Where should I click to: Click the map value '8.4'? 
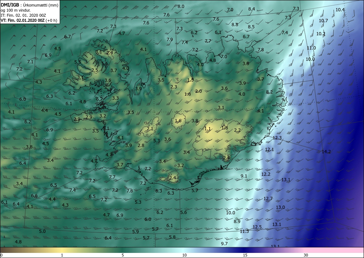click(252, 9)
